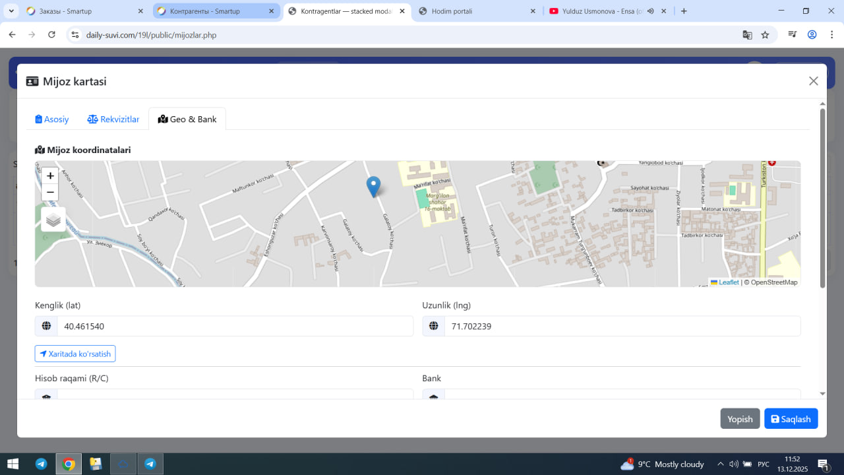844x475 pixels.
Task: Reload the page
Action: pos(51,35)
